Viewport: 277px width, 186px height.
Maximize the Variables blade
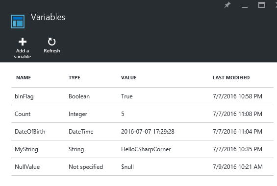click(x=261, y=5)
